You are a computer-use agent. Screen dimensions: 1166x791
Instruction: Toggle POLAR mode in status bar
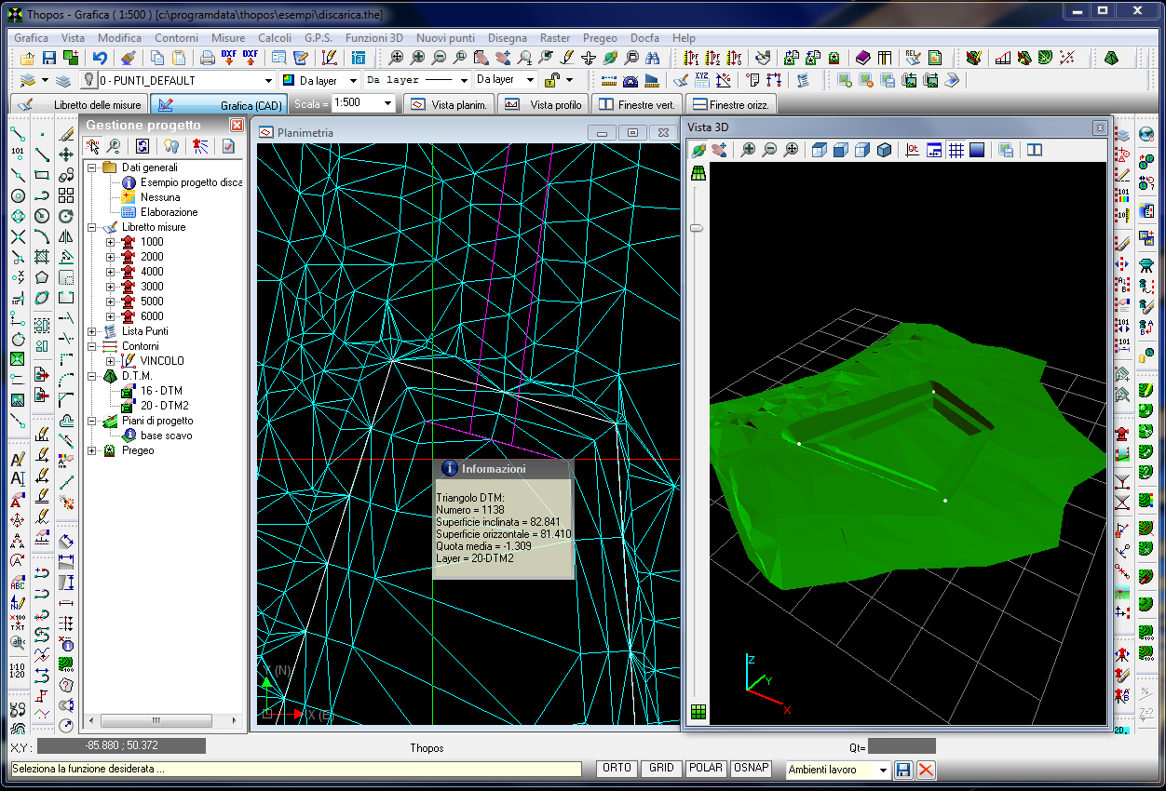[x=706, y=769]
